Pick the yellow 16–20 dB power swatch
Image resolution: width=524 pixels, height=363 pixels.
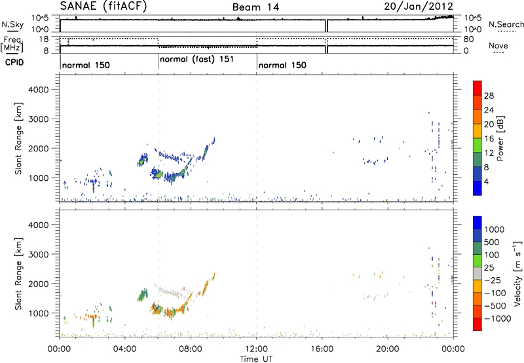coord(477,131)
